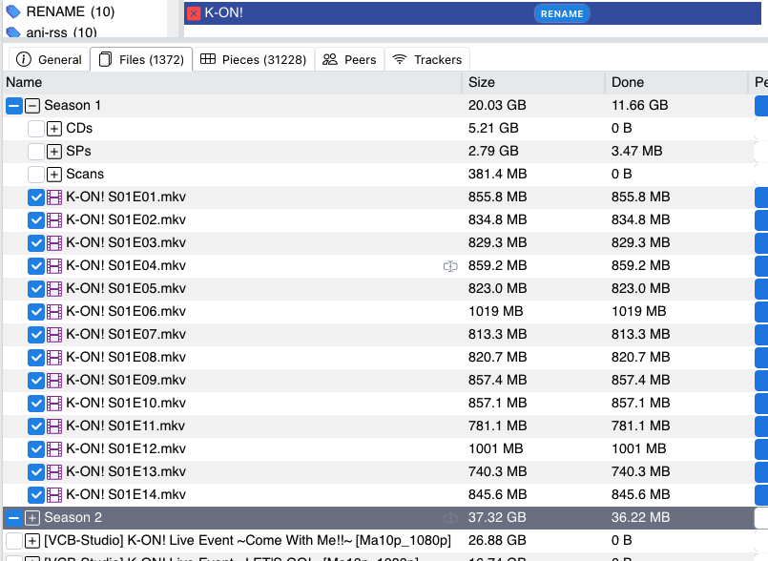Screen dimensions: 768x561
Task: Expand the SPs folder
Action: click(x=54, y=152)
